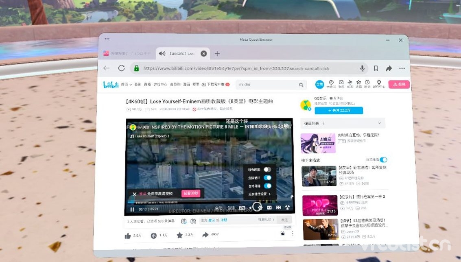Image resolution: width=461 pixels, height=262 pixels.
Task: Open the browser three-dot menu beside share
Action: (x=402, y=68)
